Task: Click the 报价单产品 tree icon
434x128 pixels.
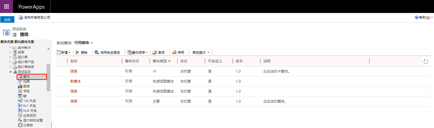Action: pos(15,62)
